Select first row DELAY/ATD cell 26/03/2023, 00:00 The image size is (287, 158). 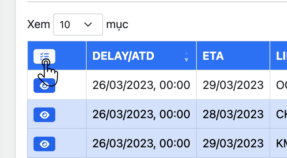coord(141,85)
